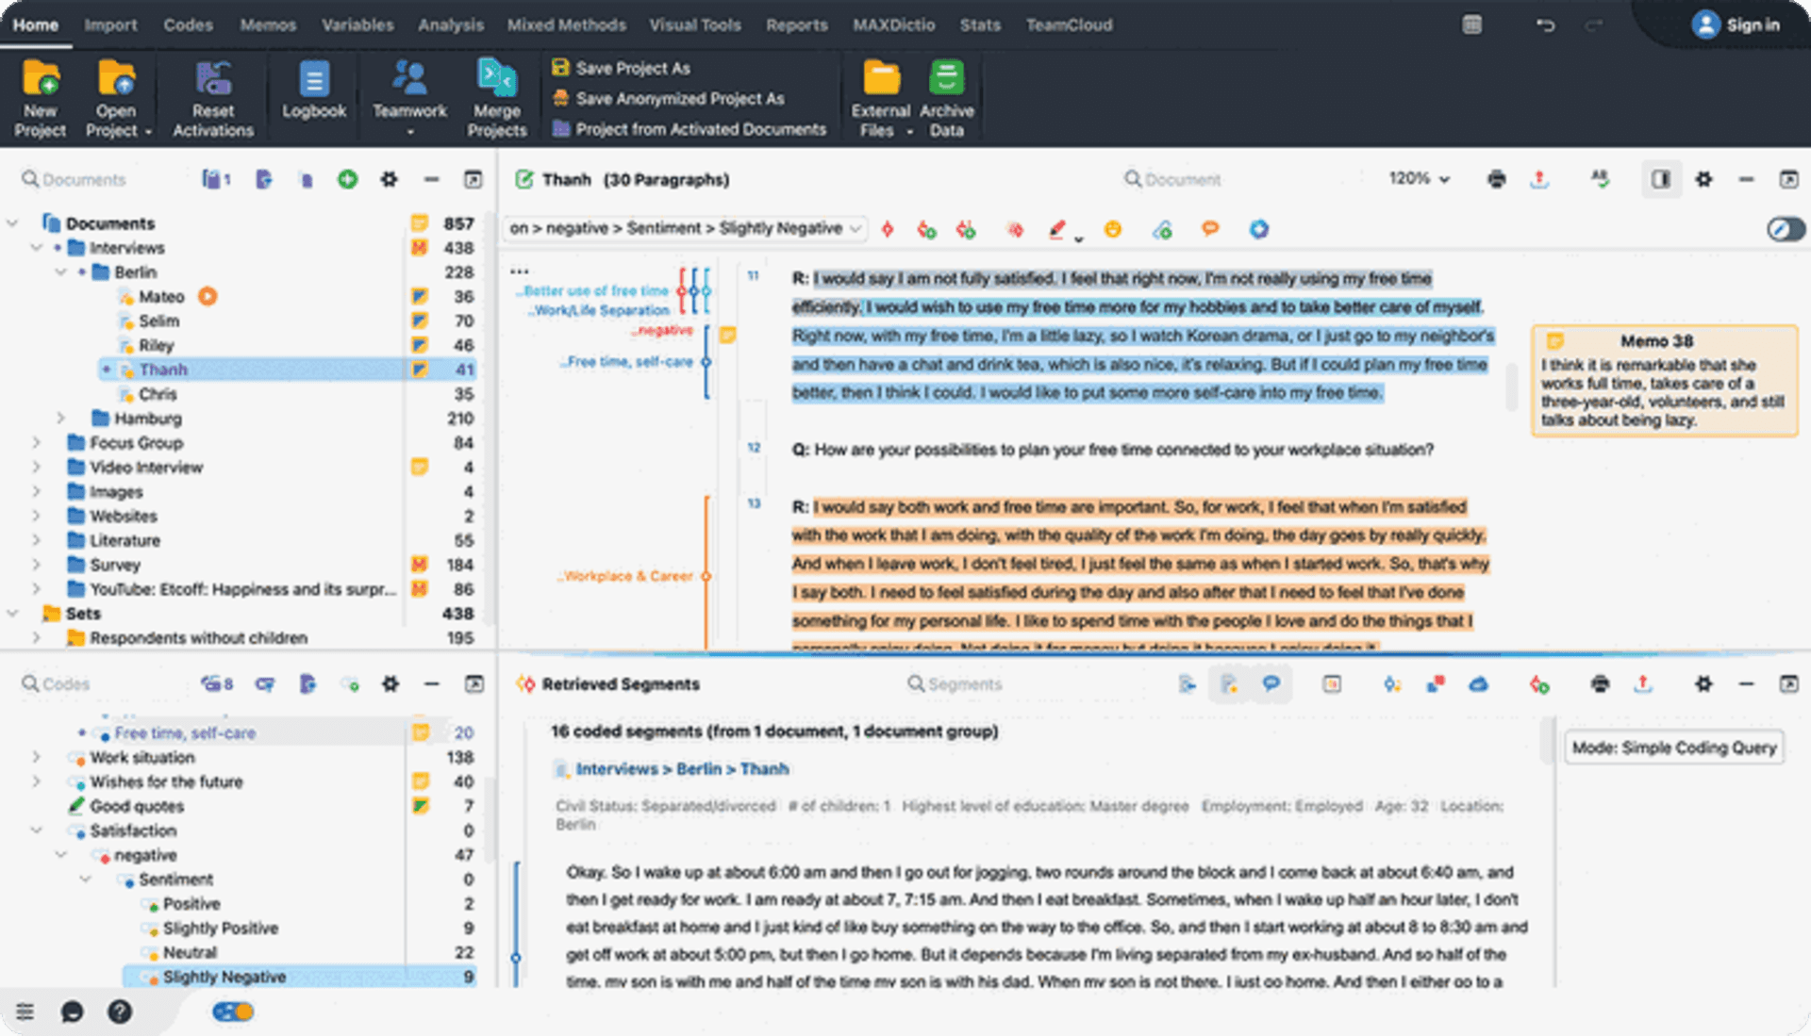This screenshot has width=1811, height=1036.
Task: Click the Interviews > Berlin > Thanh segment link
Action: [x=682, y=769]
